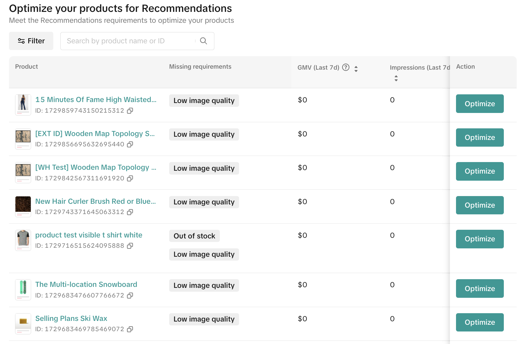Open product test visible t shirt white
Screen dimensions: 525x344
coord(89,235)
